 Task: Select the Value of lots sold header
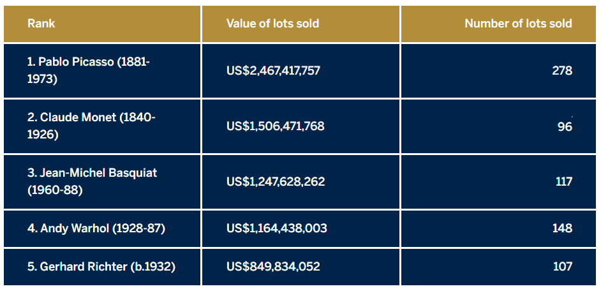[x=272, y=24]
